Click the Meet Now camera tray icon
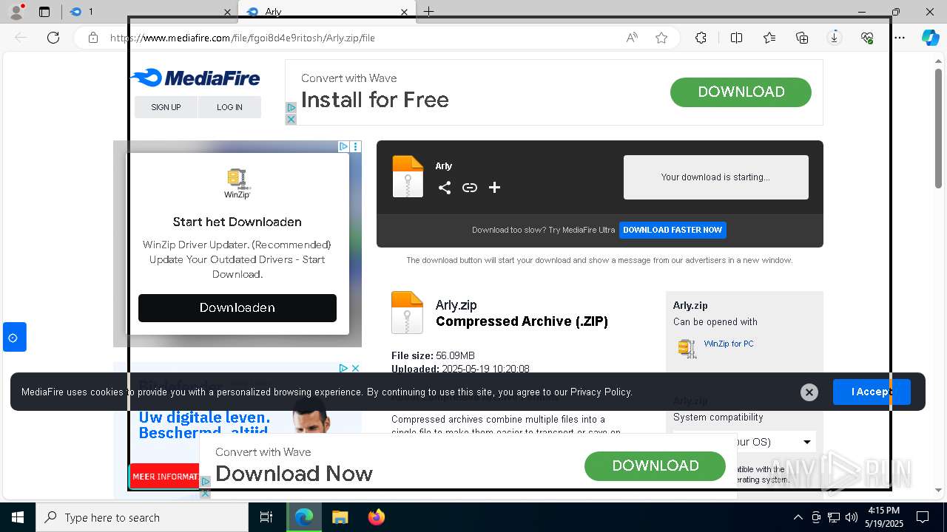Image resolution: width=947 pixels, height=532 pixels. coord(815,517)
